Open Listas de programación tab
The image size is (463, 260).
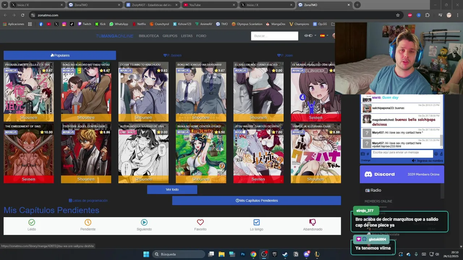88,200
